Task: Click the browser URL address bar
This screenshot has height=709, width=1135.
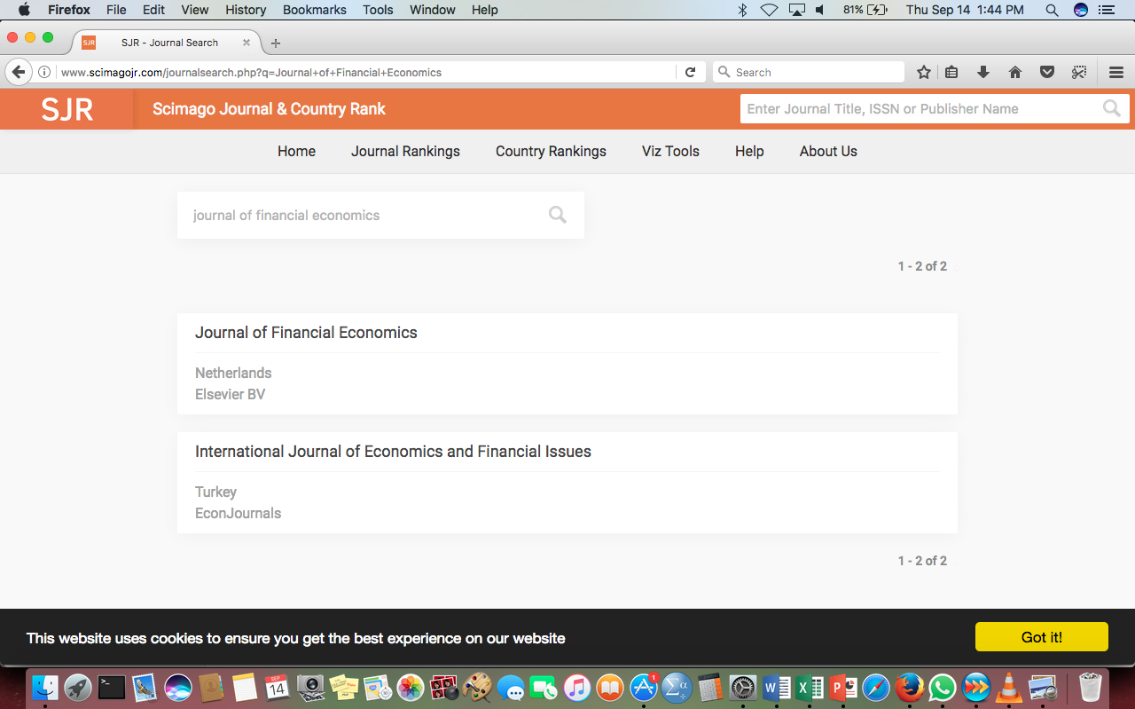Action: tap(367, 73)
